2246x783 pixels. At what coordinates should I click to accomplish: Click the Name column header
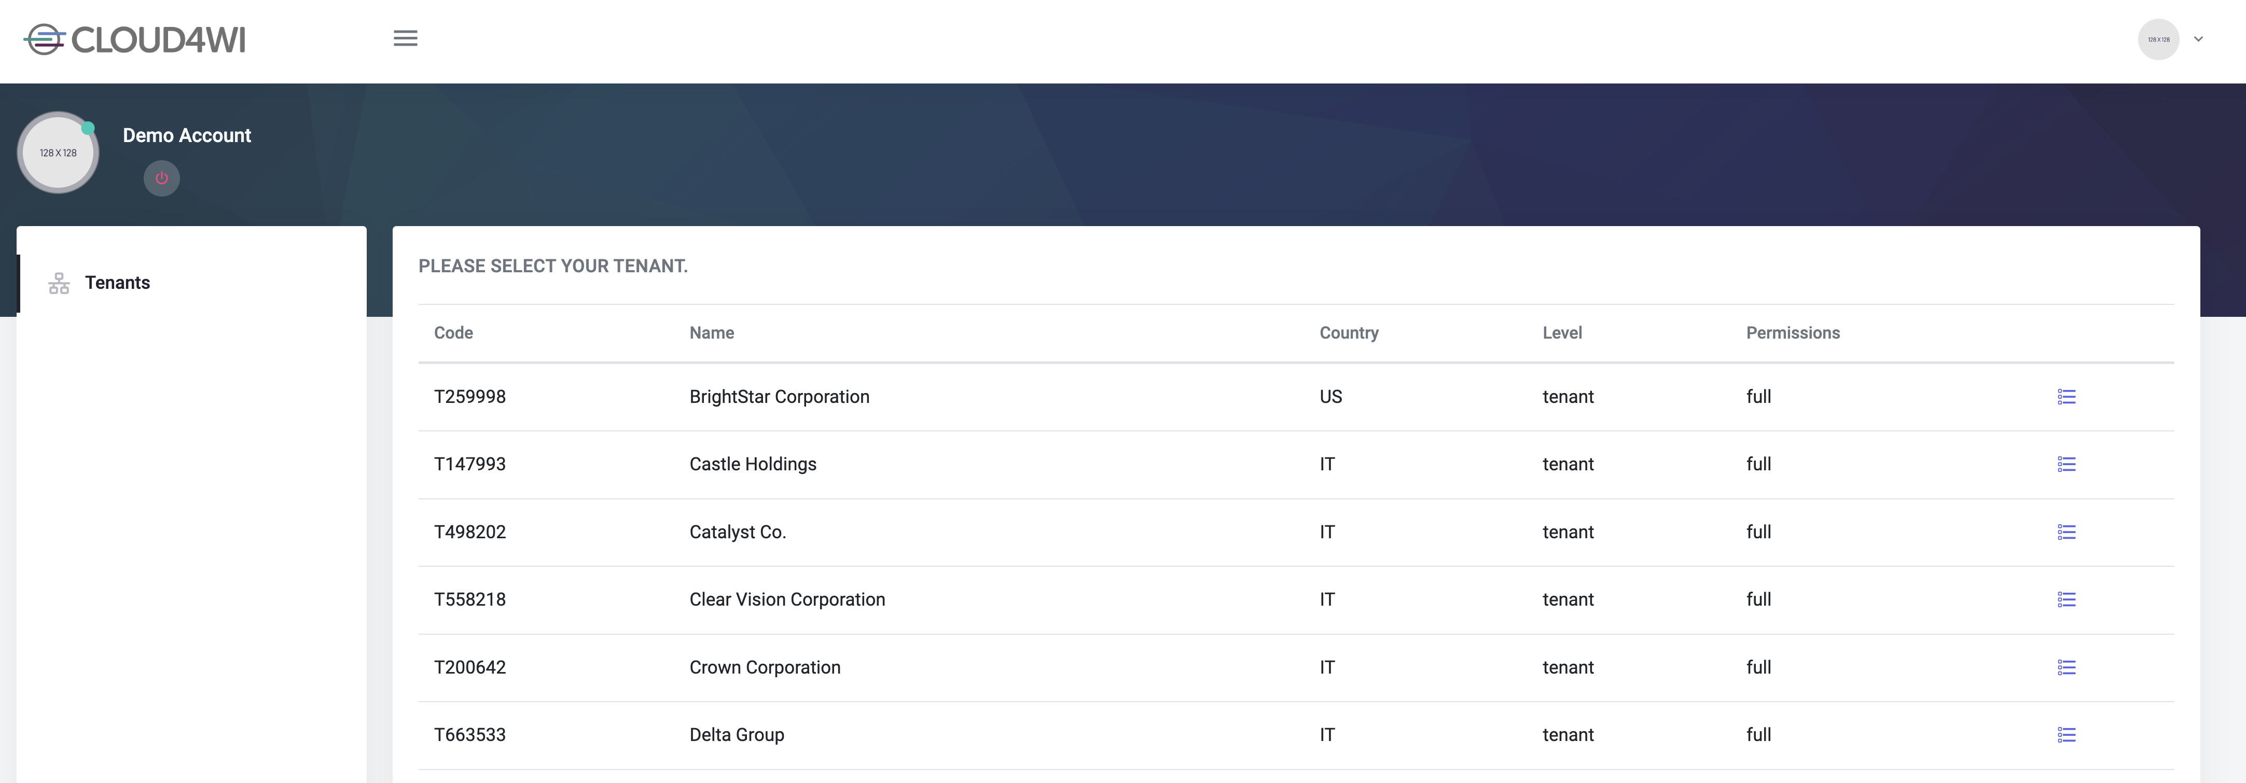pos(712,333)
